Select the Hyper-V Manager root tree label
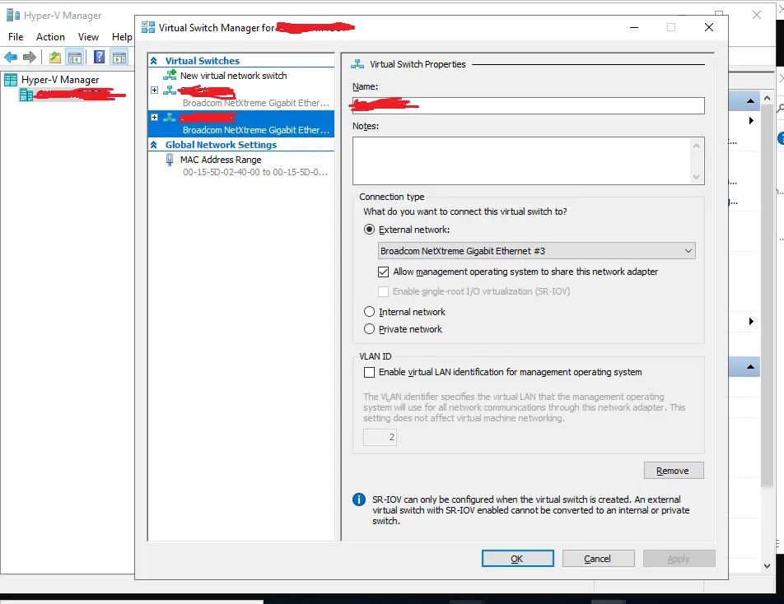Image resolution: width=784 pixels, height=604 pixels. click(x=60, y=80)
